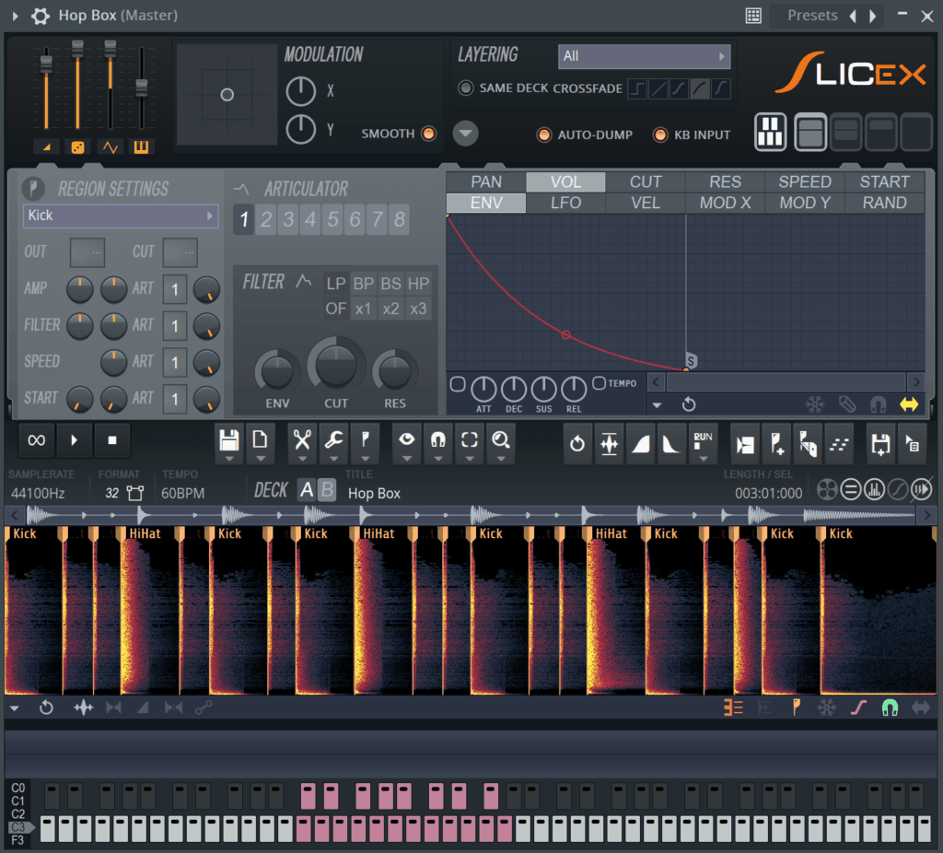Disable the AUTO-DUMP option
The width and height of the screenshot is (943, 853).
(544, 135)
